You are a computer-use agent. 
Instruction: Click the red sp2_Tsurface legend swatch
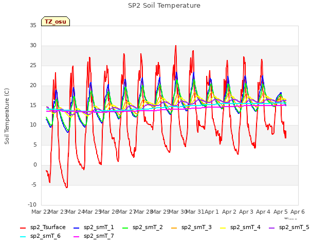(23, 228)
